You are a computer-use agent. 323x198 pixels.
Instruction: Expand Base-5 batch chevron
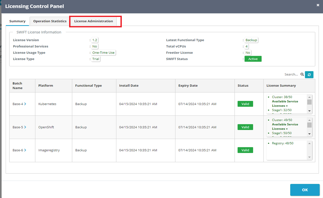[25, 127]
